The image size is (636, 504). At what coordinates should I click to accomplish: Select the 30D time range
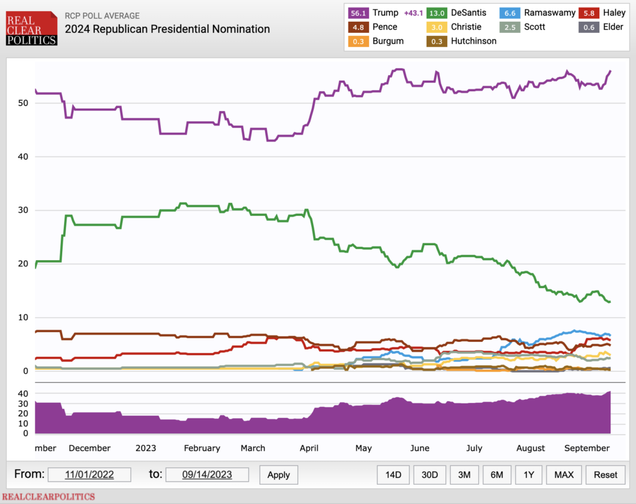coord(430,475)
